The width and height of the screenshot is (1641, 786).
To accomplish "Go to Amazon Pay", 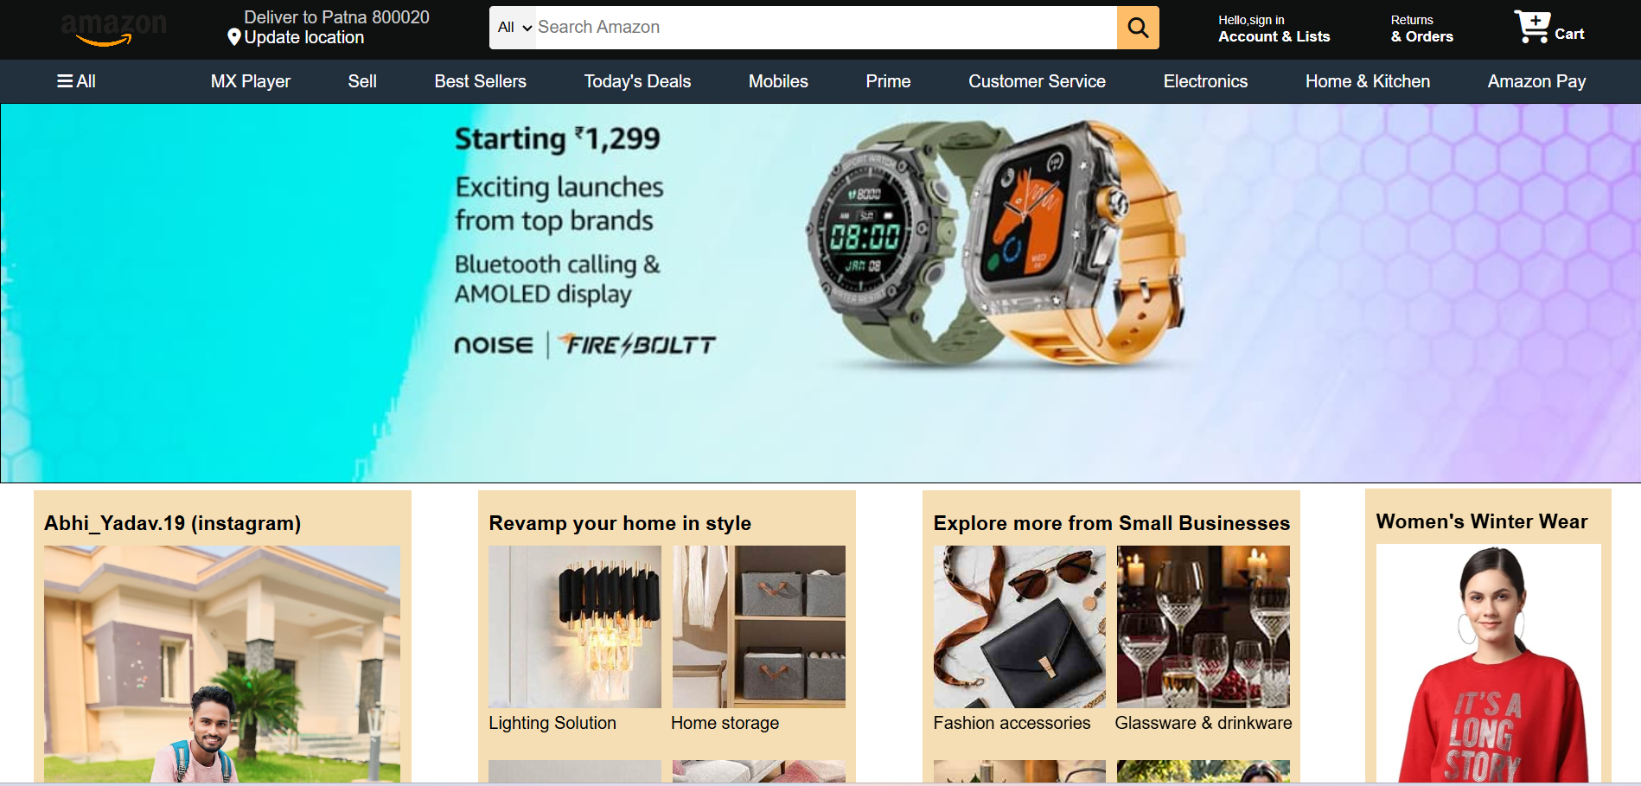I will coord(1536,81).
